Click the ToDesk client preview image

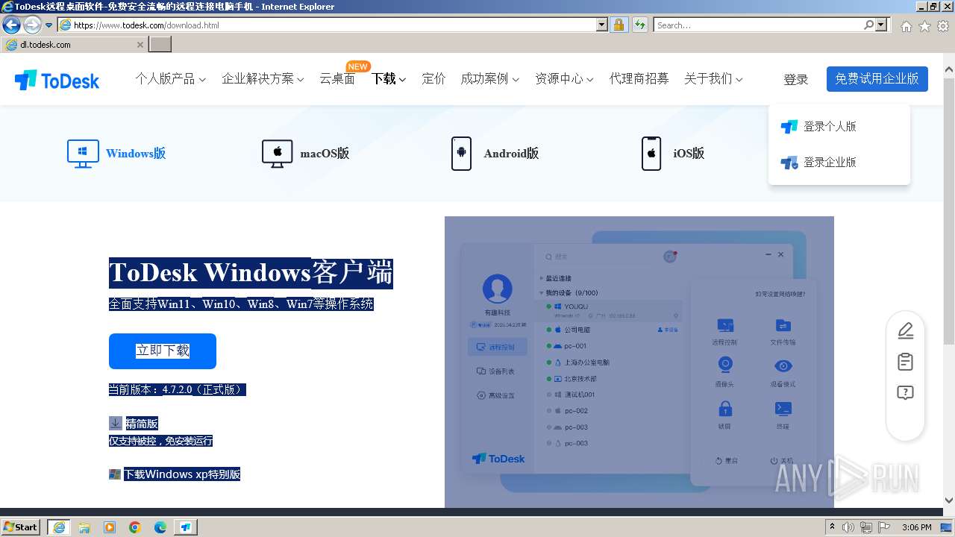pos(639,362)
